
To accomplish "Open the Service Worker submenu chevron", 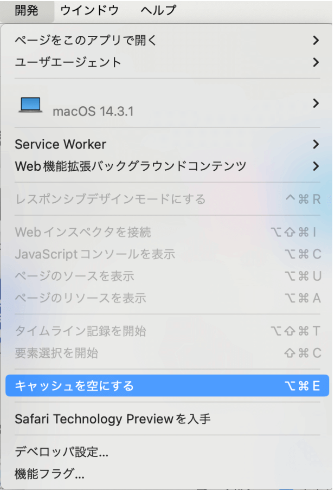I will pyautogui.click(x=316, y=144).
